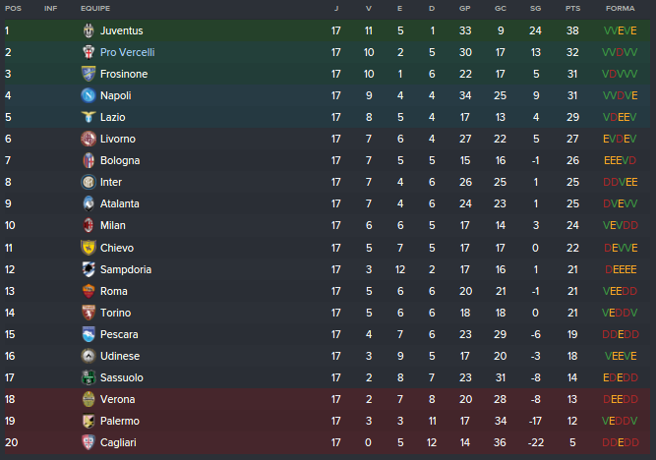Click the Napoli club crest icon

tap(88, 95)
